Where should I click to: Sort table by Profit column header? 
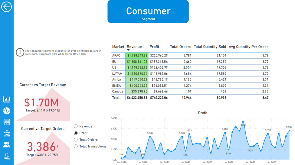pos(154,47)
